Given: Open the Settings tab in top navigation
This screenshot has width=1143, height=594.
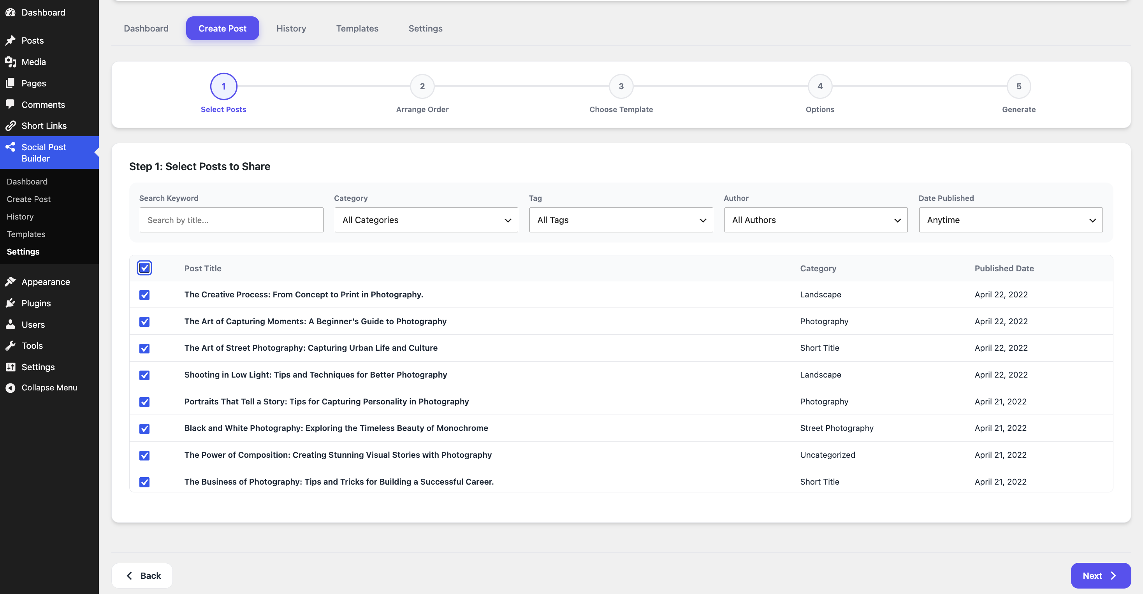Looking at the screenshot, I should click(x=425, y=28).
